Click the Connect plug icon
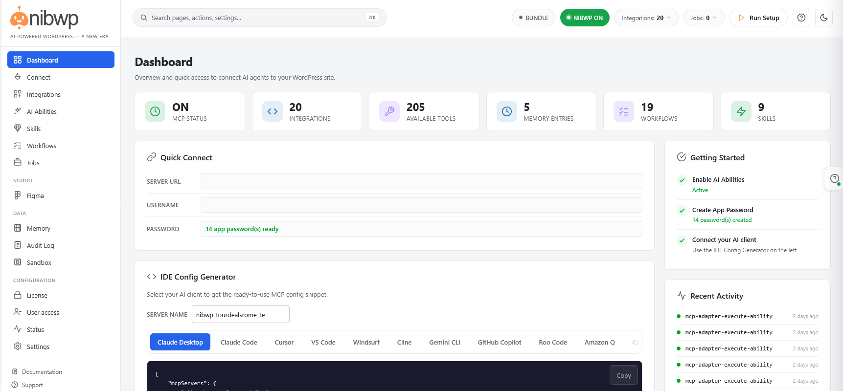843x391 pixels. (18, 77)
